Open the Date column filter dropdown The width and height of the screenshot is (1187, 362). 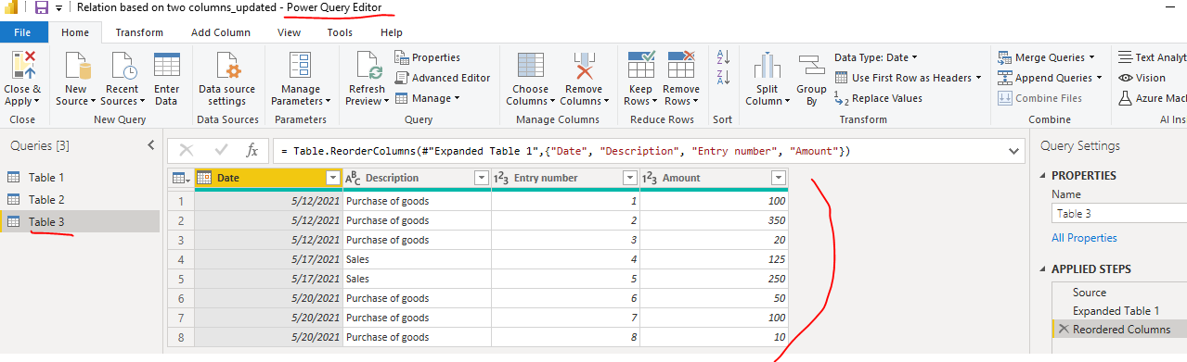click(333, 178)
